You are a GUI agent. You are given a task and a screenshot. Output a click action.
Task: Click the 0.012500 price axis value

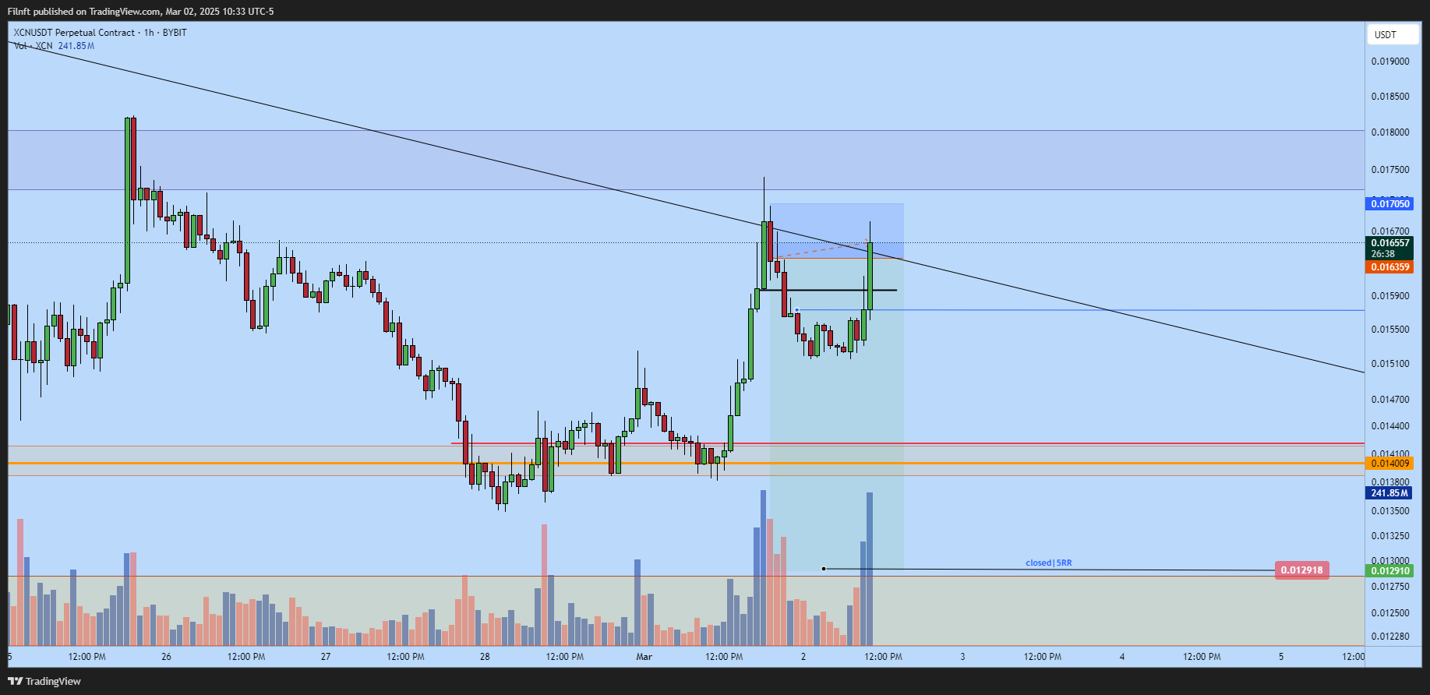tap(1390, 613)
